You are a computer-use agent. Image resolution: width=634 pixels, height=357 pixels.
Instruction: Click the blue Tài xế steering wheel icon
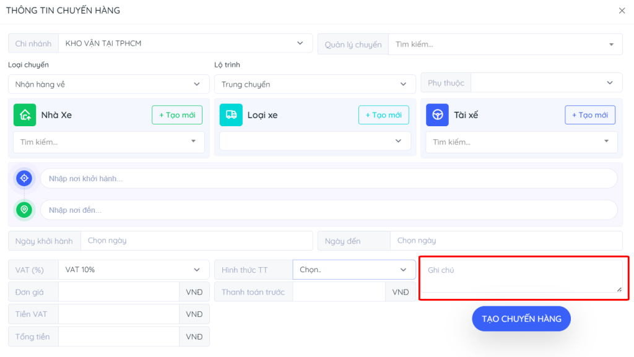point(437,115)
